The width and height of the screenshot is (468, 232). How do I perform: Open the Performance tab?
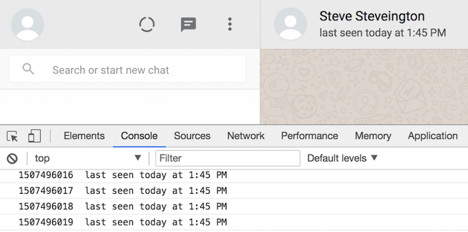309,136
